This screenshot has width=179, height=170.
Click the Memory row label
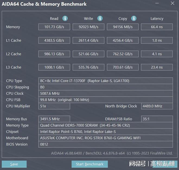coord(13,27)
